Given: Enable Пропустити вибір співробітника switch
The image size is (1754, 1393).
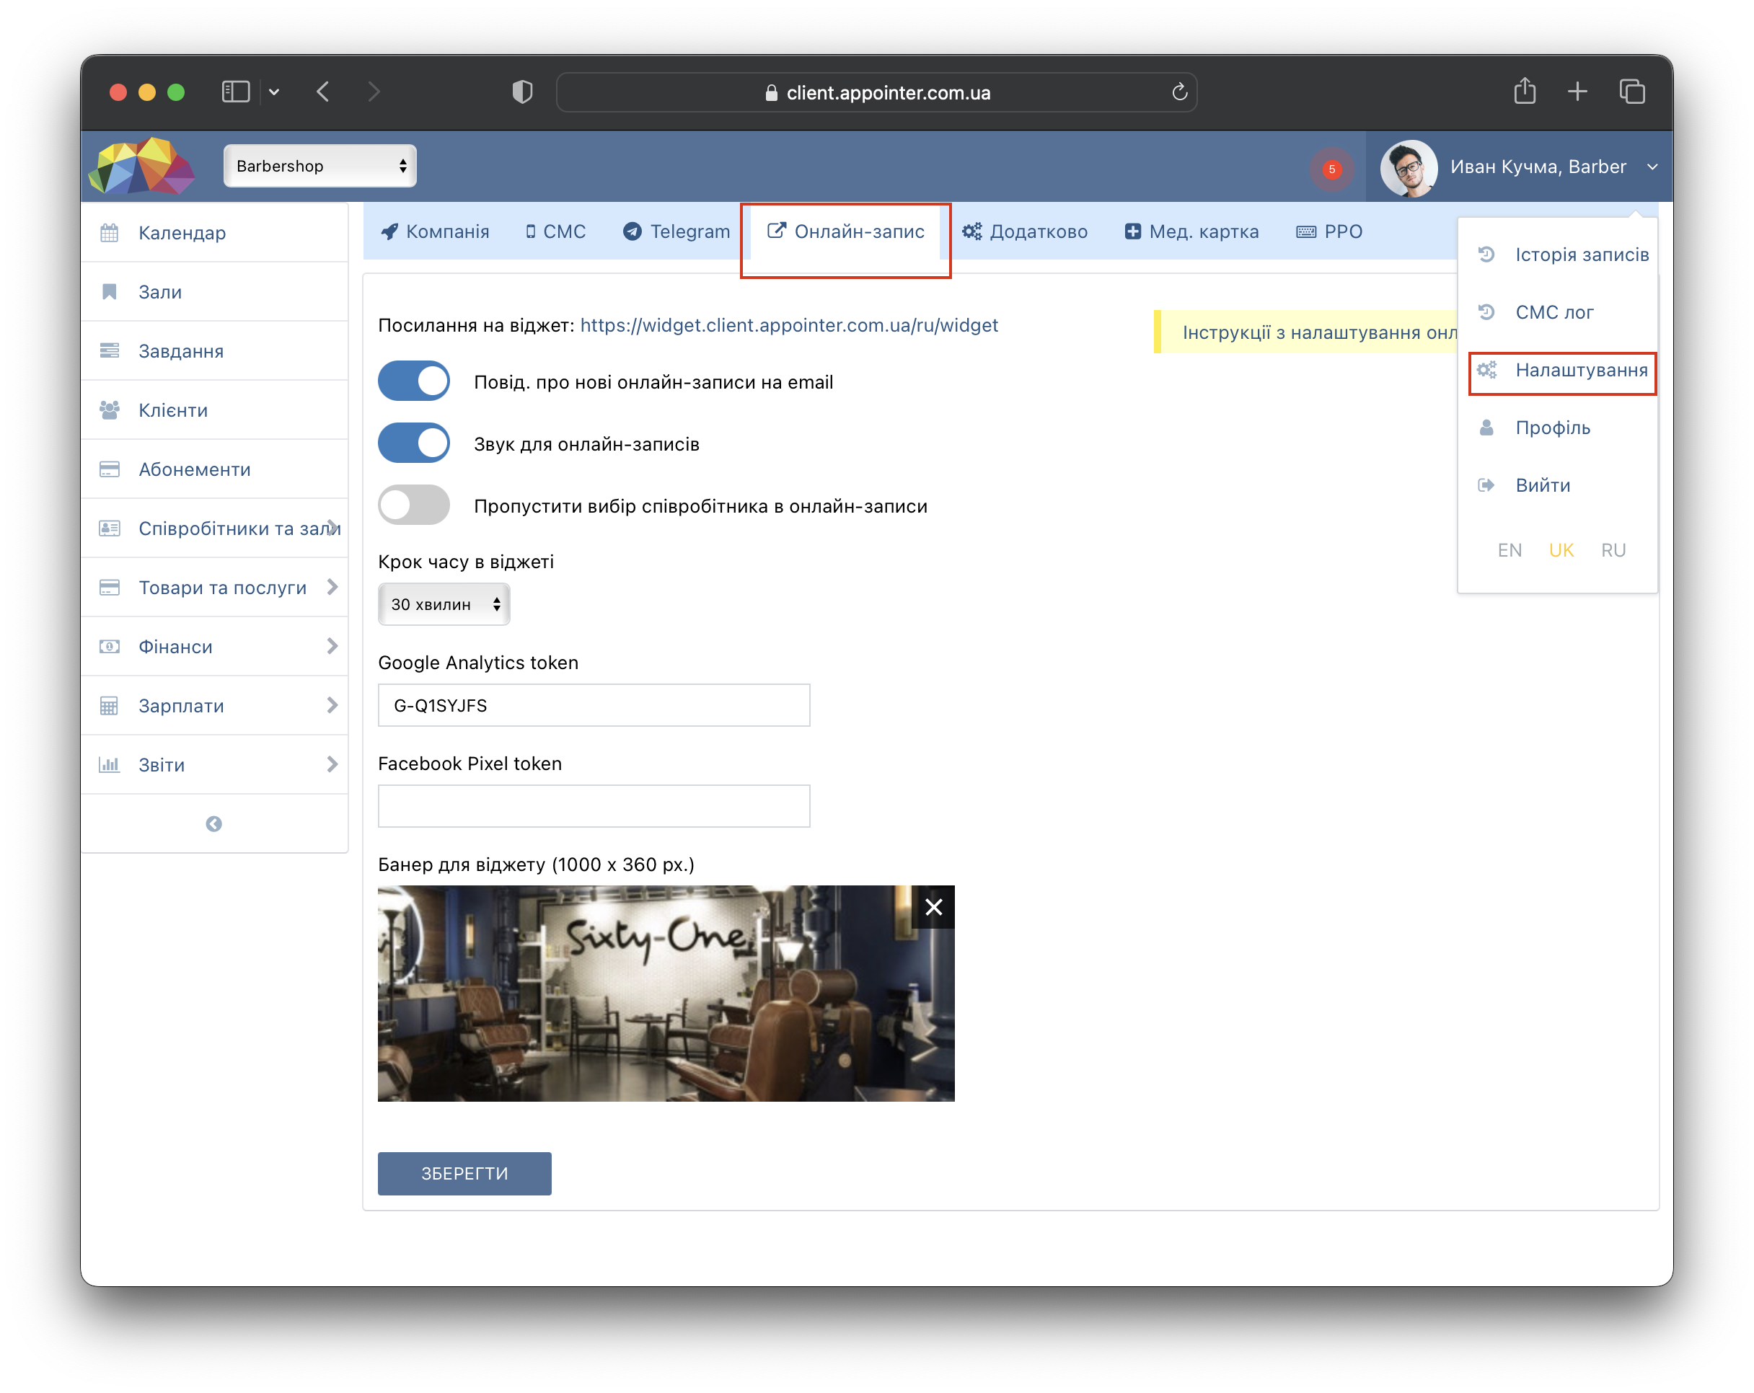Looking at the screenshot, I should (414, 505).
